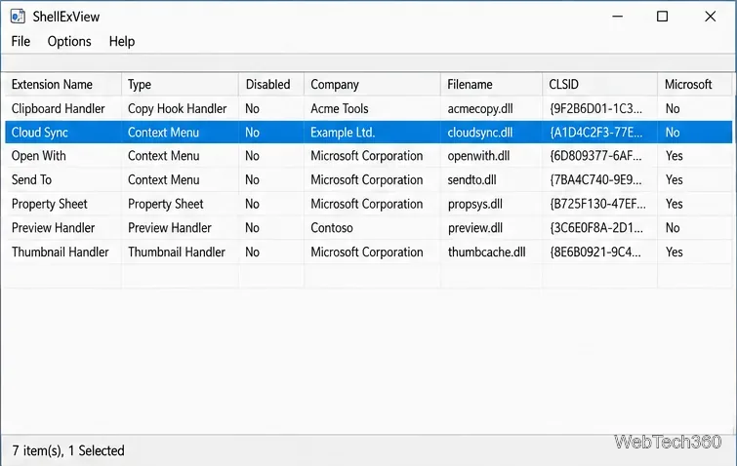
Task: Sort by Type column header
Action: (180, 85)
